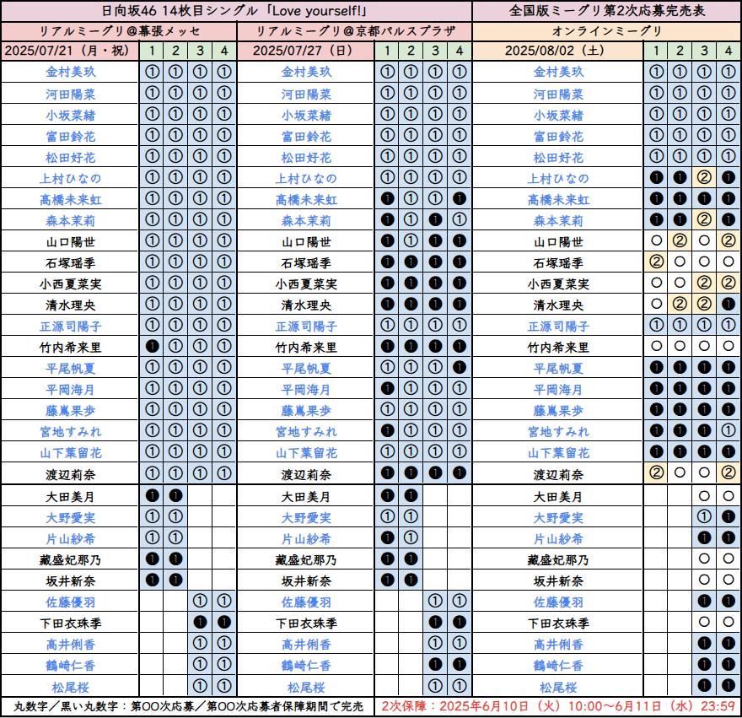Click the リアルミーグリ@幕張メッセ section header
The width and height of the screenshot is (742, 718).
119,31
